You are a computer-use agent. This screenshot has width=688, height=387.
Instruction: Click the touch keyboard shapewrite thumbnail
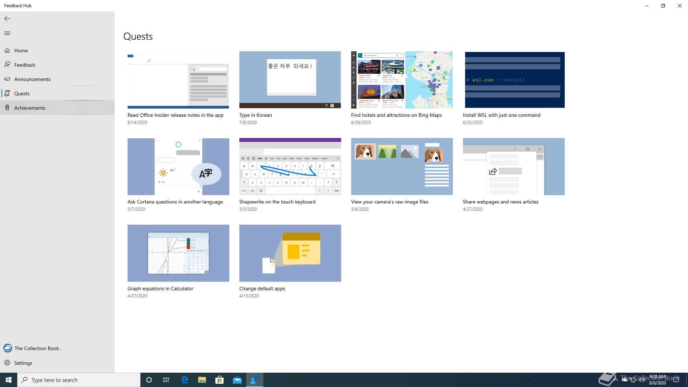[x=290, y=167]
